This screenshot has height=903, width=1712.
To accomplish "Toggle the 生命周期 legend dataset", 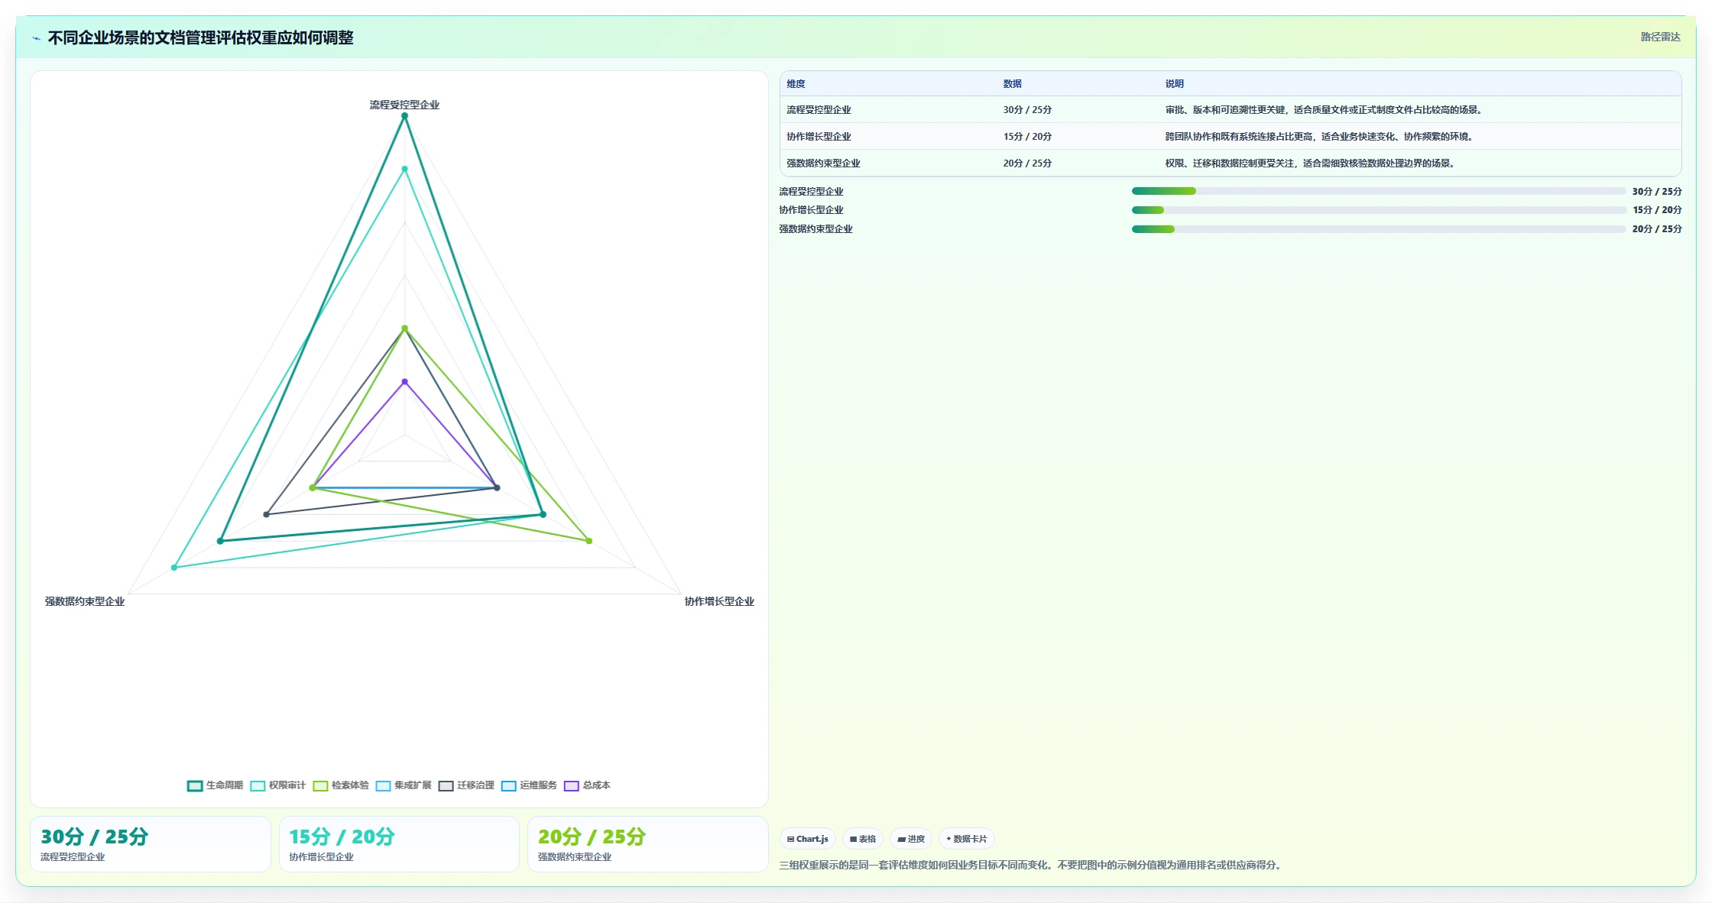I will point(215,785).
